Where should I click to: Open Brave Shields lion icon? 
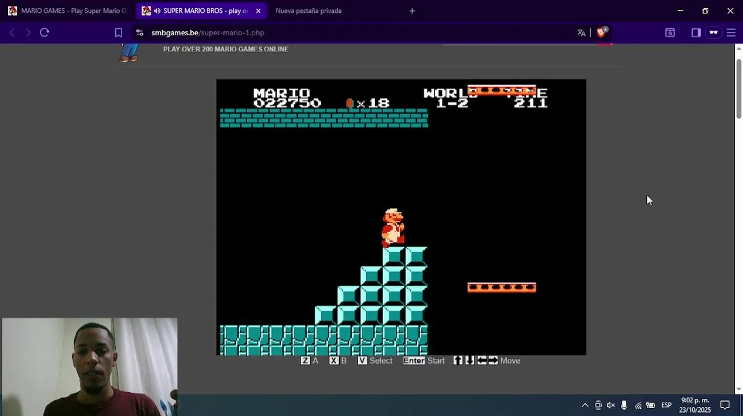pyautogui.click(x=602, y=32)
